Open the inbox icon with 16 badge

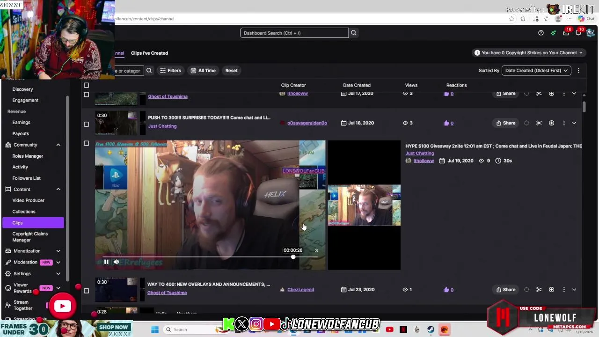coord(566,33)
